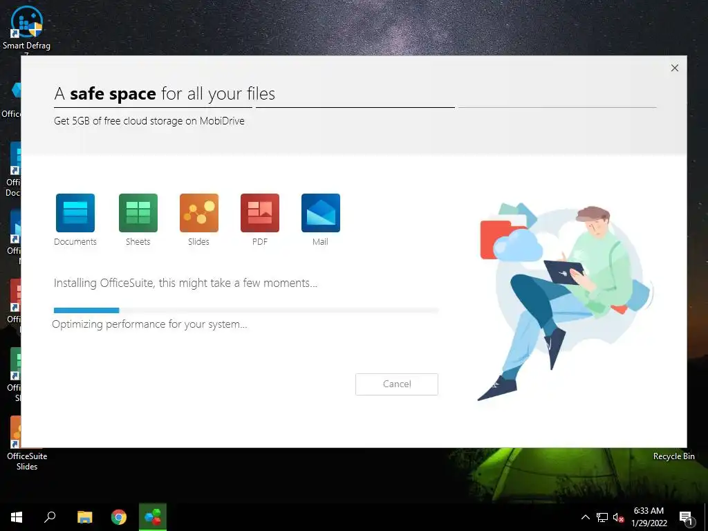This screenshot has height=531, width=708.
Task: Open the date and time clock
Action: click(649, 517)
